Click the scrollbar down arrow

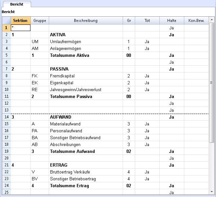click(x=212, y=192)
